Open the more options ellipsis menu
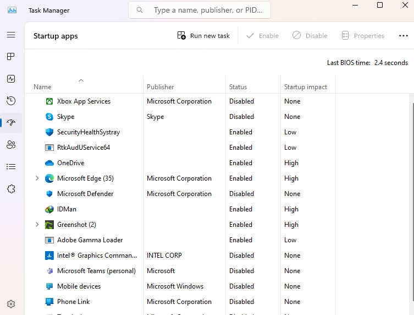 [403, 36]
